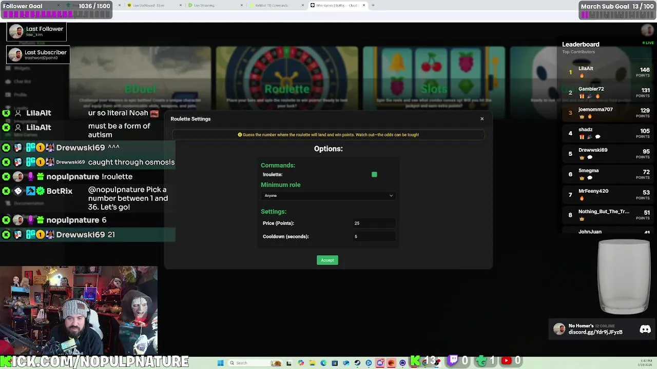Select Nothing_But_The_Tr... leaderboard entry
Viewport: 657px width, 369px height.
(609, 215)
